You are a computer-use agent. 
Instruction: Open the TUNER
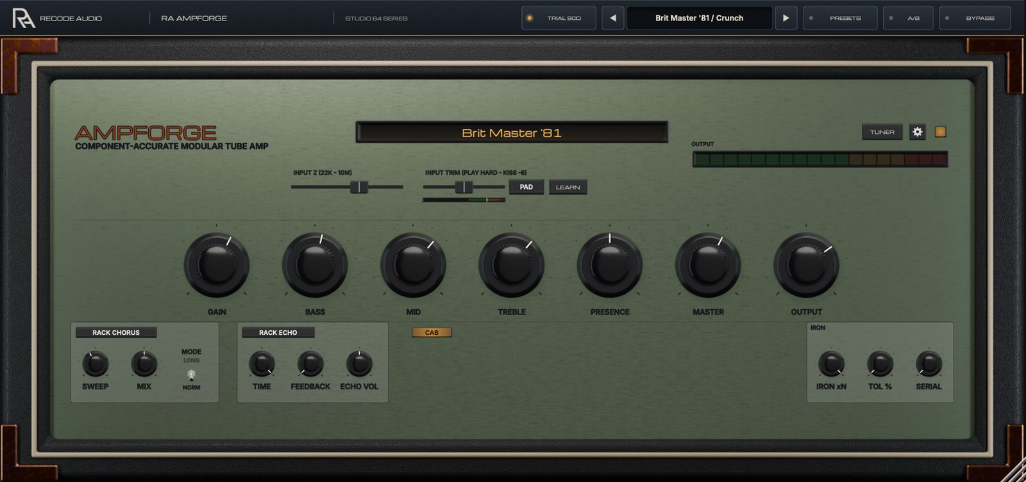(x=882, y=132)
